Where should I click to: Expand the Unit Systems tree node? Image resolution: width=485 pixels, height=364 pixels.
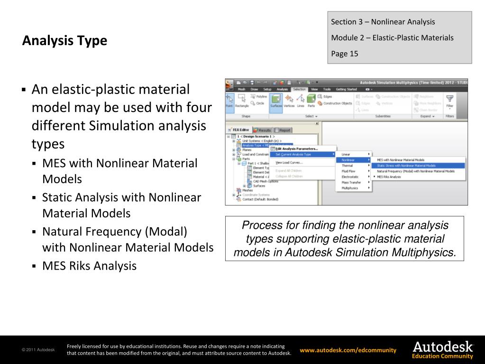(234, 141)
